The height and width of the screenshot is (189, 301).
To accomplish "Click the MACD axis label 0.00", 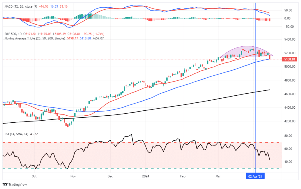I will coord(287,18).
